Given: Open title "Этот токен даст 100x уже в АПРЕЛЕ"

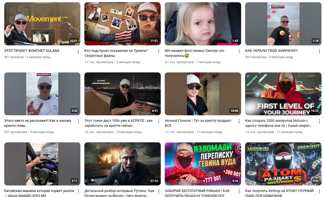Looking at the screenshot, I should [x=118, y=123].
